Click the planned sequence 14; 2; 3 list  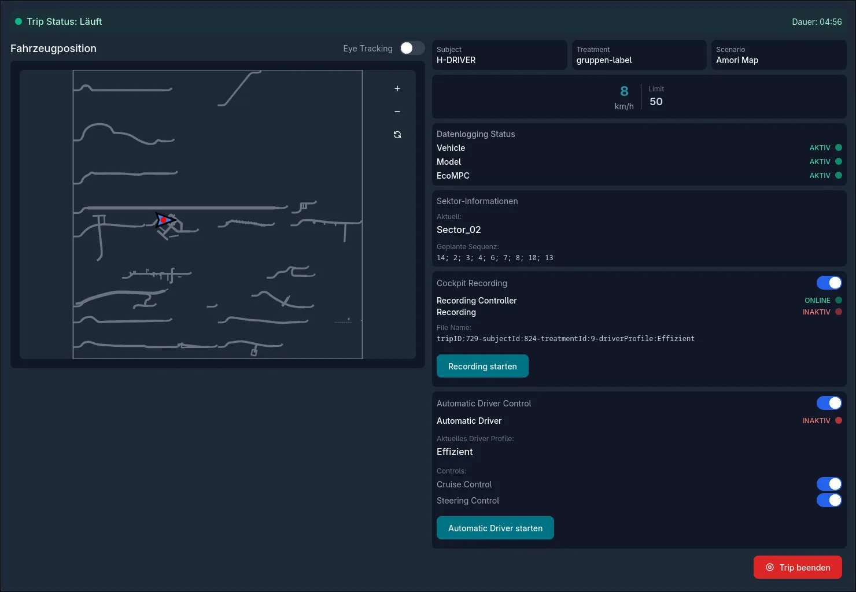click(x=495, y=258)
